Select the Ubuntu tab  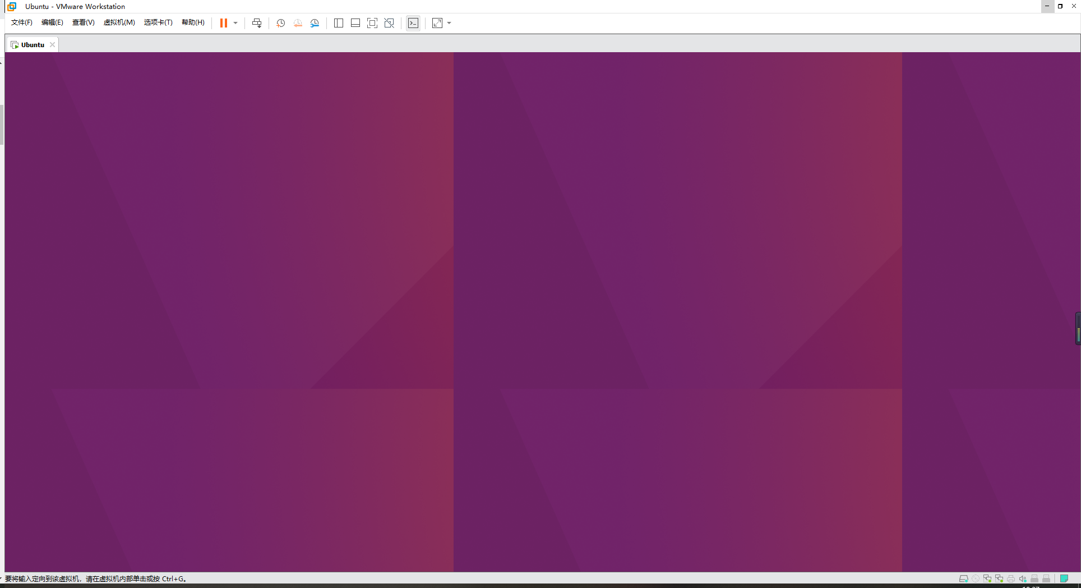(31, 44)
